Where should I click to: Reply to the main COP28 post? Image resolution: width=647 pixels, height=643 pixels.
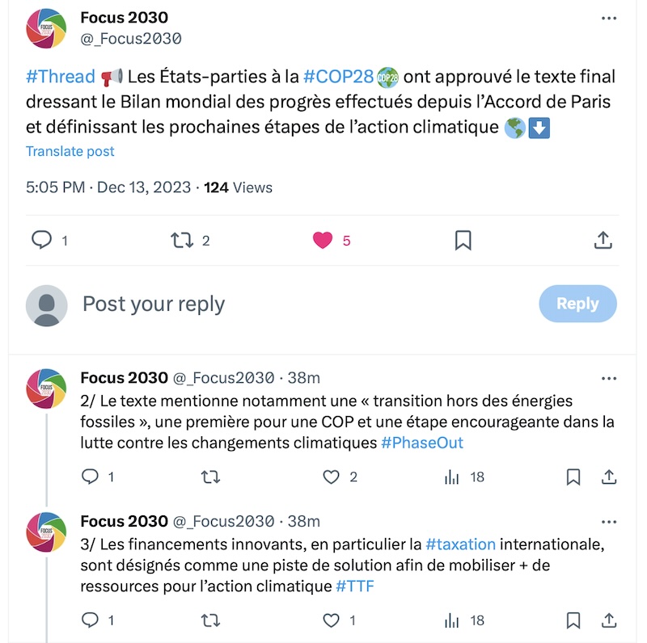[x=41, y=240]
